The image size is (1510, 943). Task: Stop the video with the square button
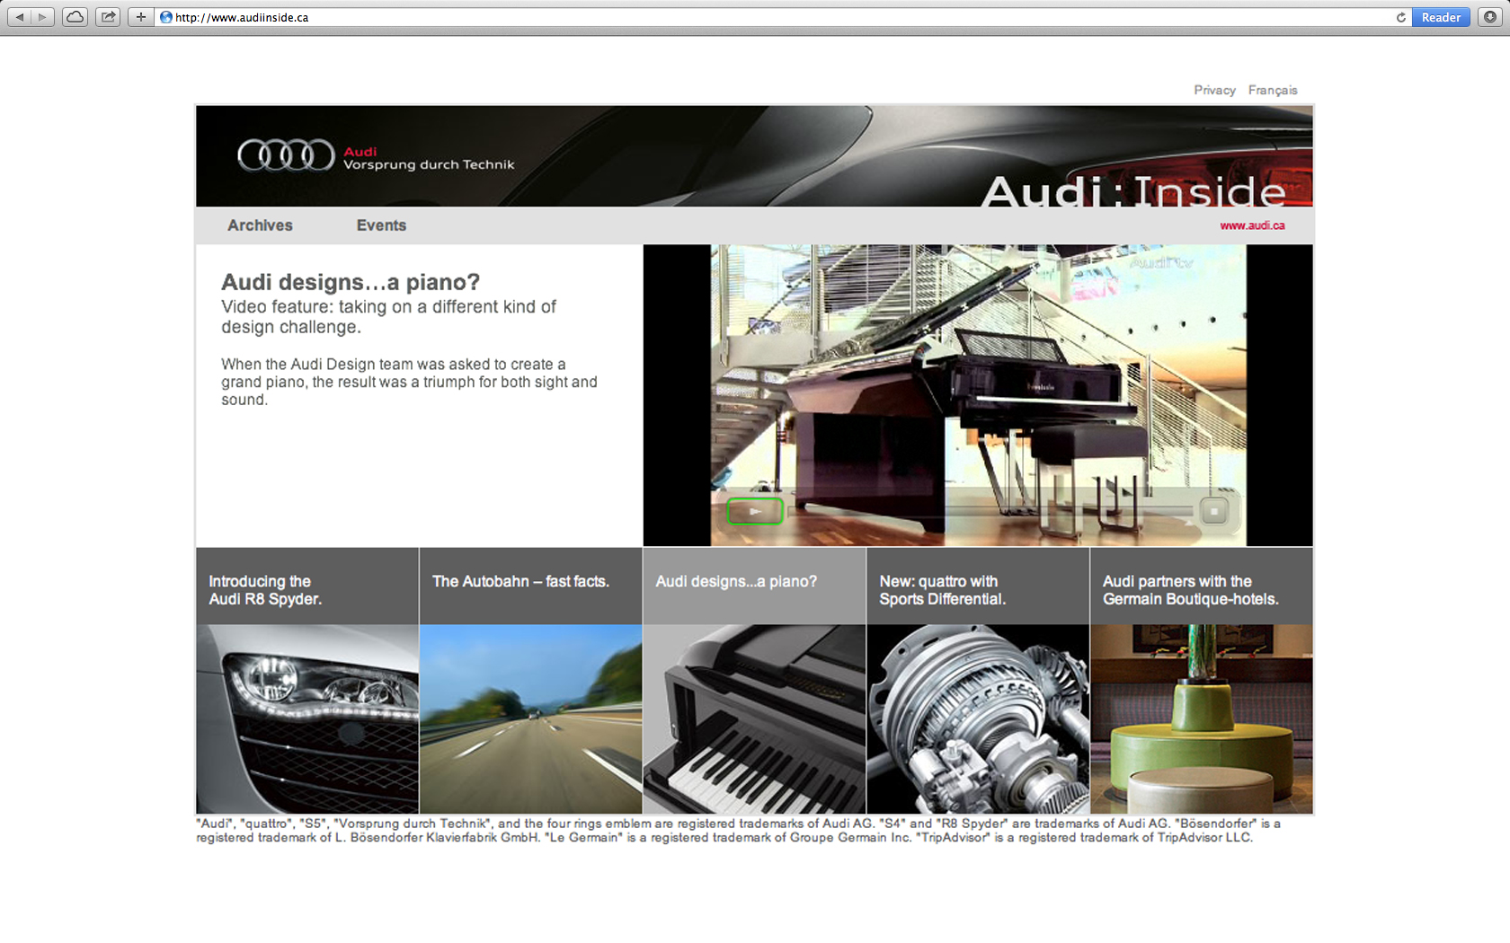click(x=1213, y=512)
